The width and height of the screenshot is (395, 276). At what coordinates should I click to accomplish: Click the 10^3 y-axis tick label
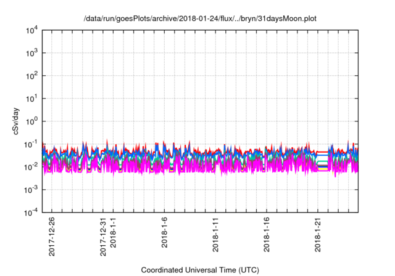[x=31, y=54]
